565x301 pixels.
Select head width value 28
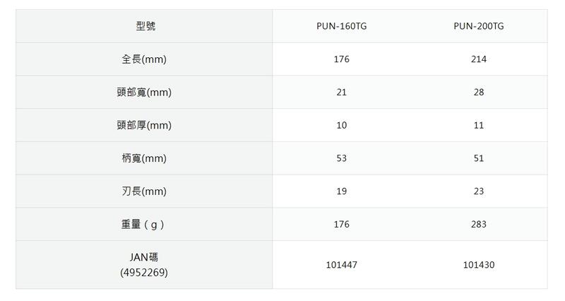click(479, 92)
